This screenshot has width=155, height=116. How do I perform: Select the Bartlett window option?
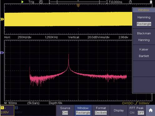144,56
